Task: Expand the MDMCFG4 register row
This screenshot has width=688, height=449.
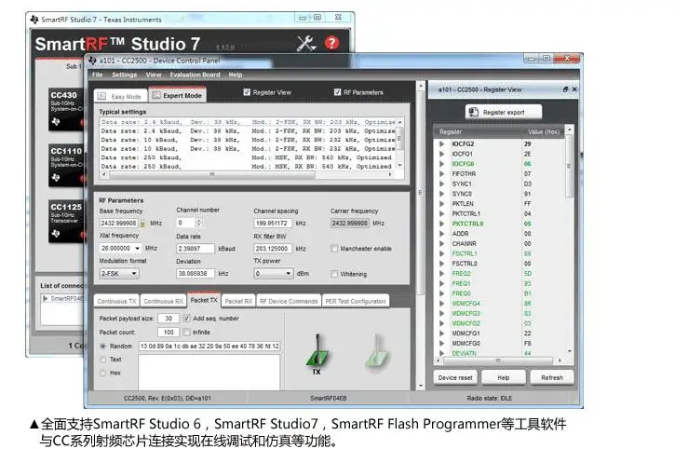Action: click(x=442, y=304)
